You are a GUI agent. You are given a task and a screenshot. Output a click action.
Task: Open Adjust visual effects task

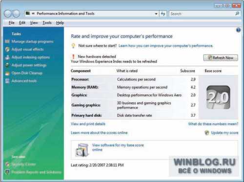pos(27,49)
